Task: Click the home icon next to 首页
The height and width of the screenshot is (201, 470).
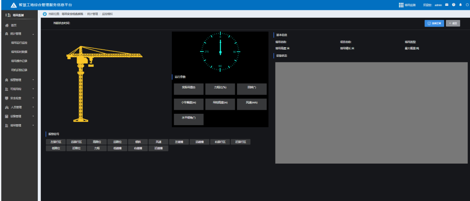Action: tap(7, 25)
